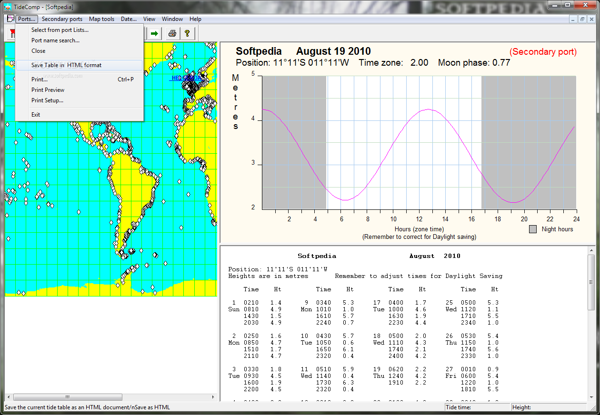Click the Tide time: status bar field
The image size is (600, 415).
point(477,407)
